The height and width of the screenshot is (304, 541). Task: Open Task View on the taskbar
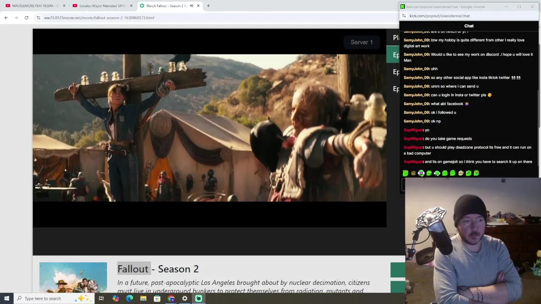coord(101,299)
